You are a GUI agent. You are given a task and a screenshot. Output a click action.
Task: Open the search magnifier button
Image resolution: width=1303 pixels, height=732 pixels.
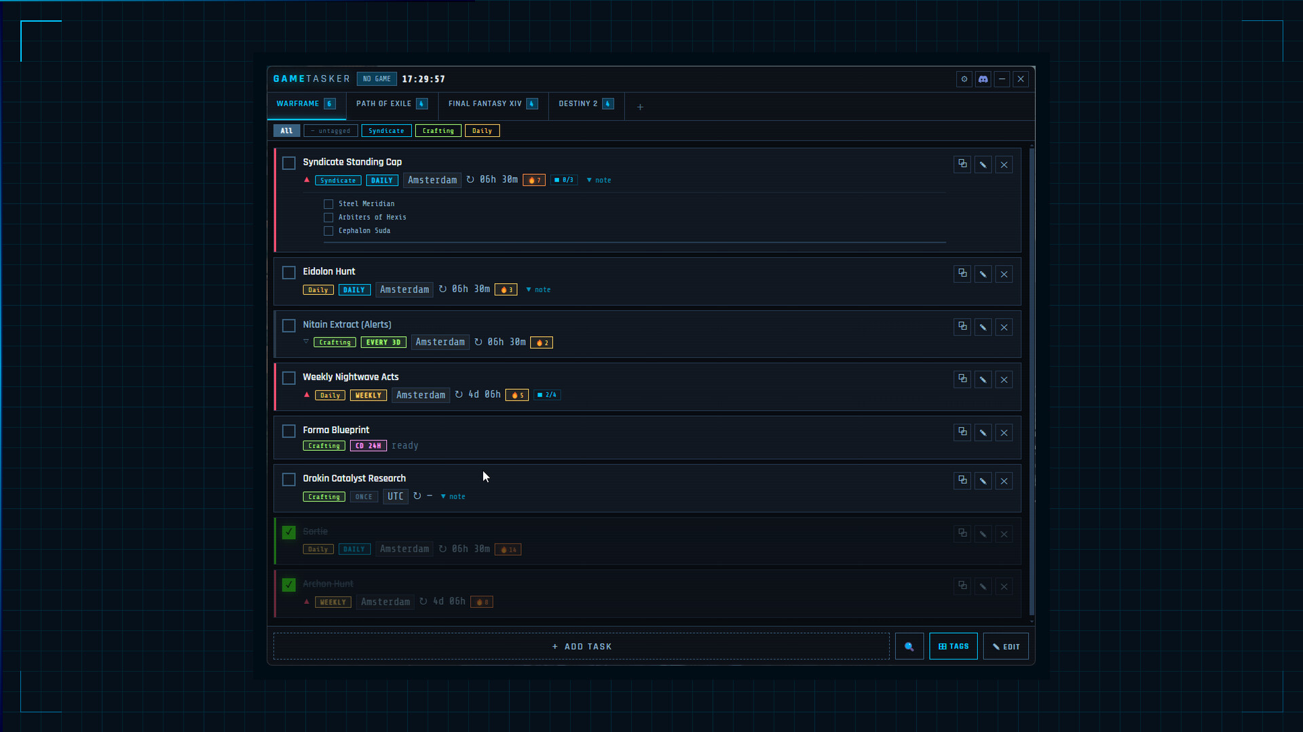click(x=909, y=647)
